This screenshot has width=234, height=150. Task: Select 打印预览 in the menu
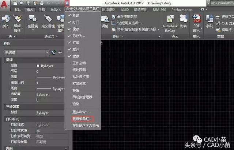pyautogui.click(x=83, y=83)
